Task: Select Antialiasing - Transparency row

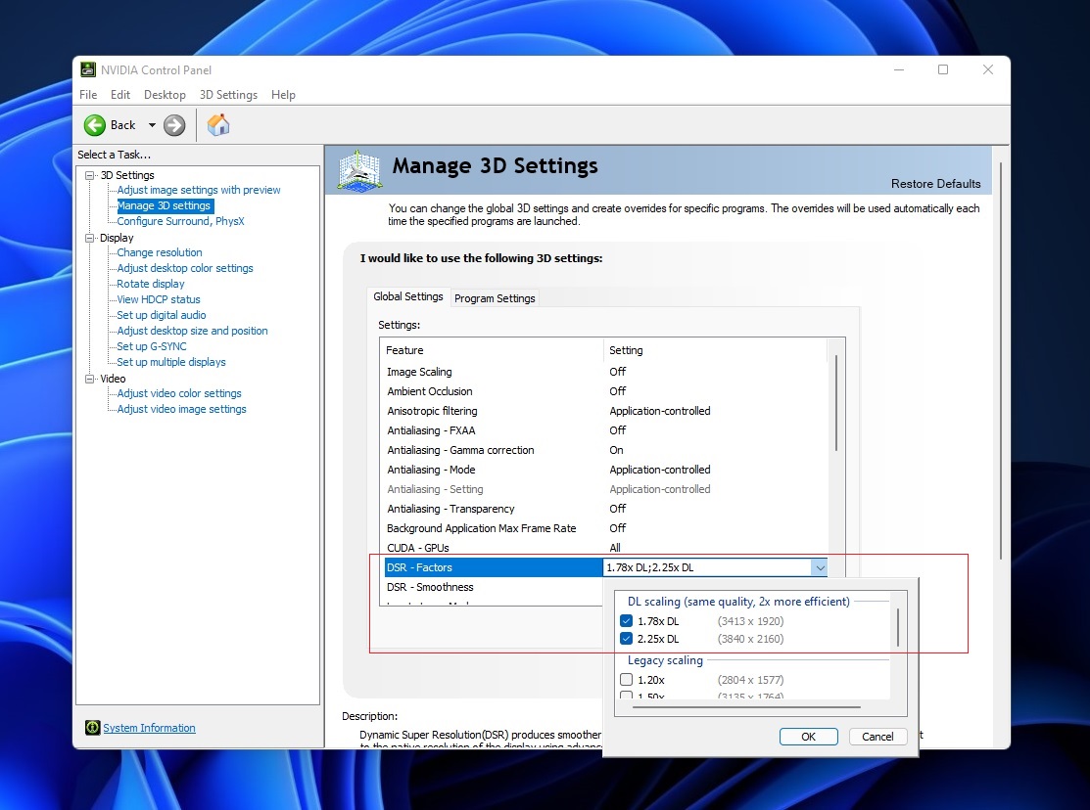Action: (x=603, y=509)
